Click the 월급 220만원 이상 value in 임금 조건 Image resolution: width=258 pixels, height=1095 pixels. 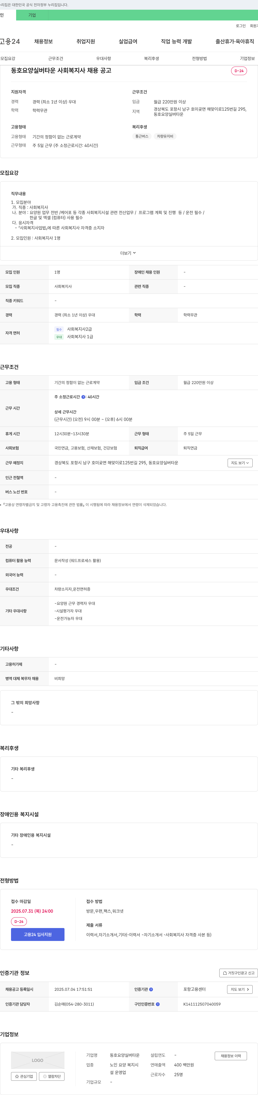coord(199,383)
